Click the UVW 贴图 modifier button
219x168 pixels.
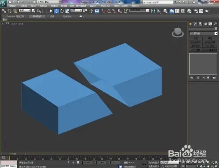pos(195,50)
